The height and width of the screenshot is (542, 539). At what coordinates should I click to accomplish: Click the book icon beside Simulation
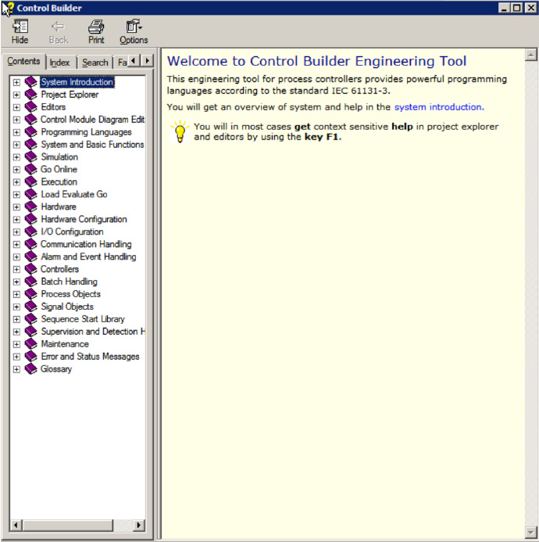pyautogui.click(x=31, y=157)
